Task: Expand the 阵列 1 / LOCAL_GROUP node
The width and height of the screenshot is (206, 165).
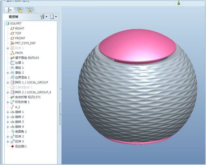Action: pyautogui.click(x=8, y=82)
